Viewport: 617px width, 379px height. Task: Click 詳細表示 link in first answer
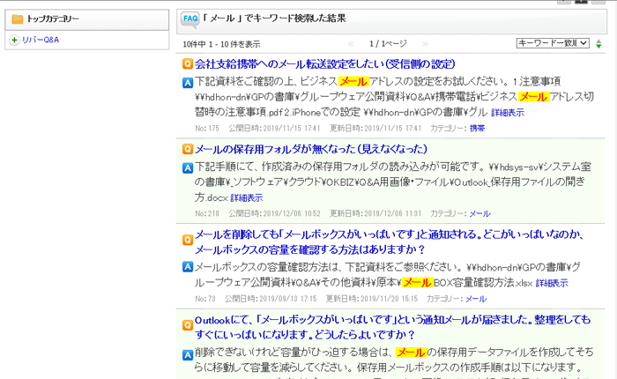click(x=508, y=113)
